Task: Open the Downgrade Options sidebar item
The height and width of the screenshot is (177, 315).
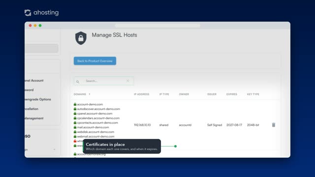Action: [38, 99]
